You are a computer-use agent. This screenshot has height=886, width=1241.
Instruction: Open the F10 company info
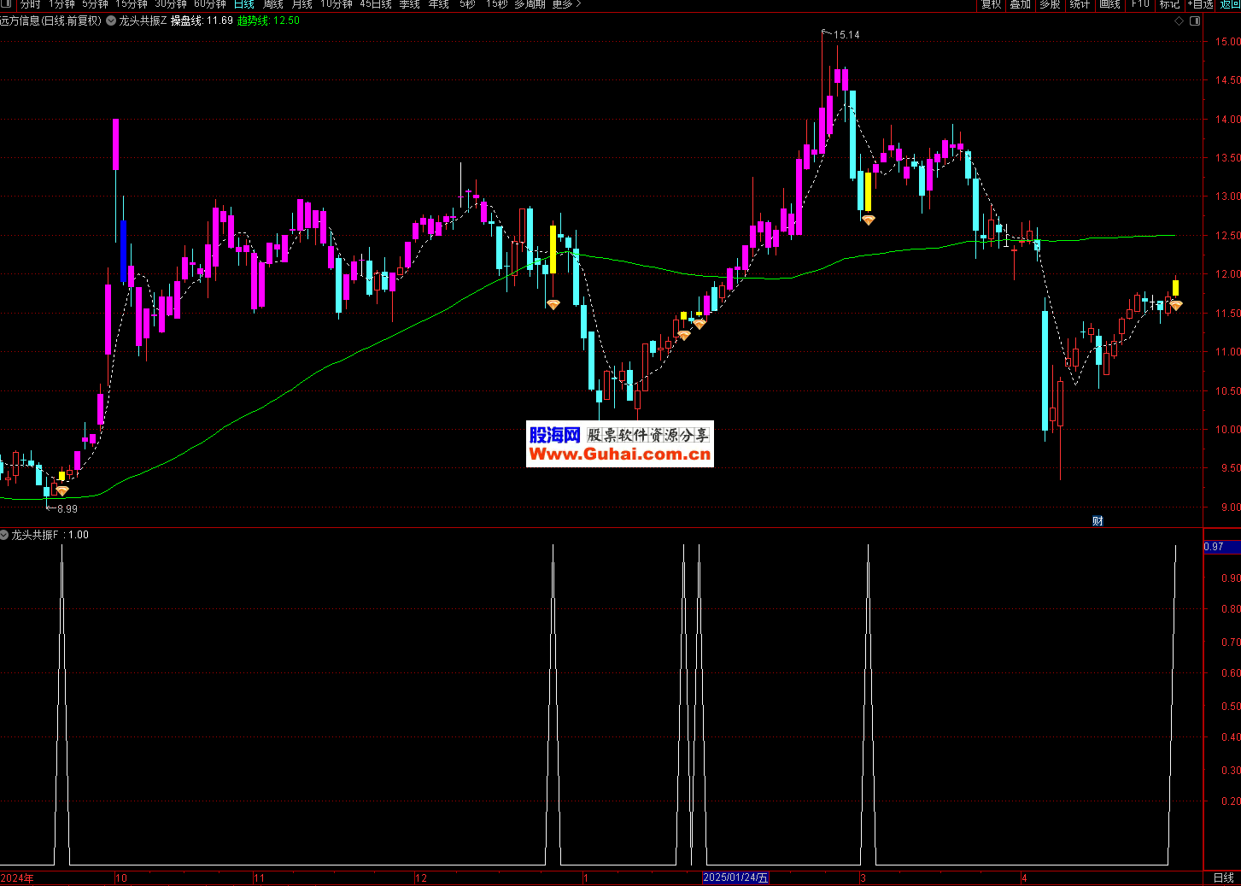point(1140,4)
